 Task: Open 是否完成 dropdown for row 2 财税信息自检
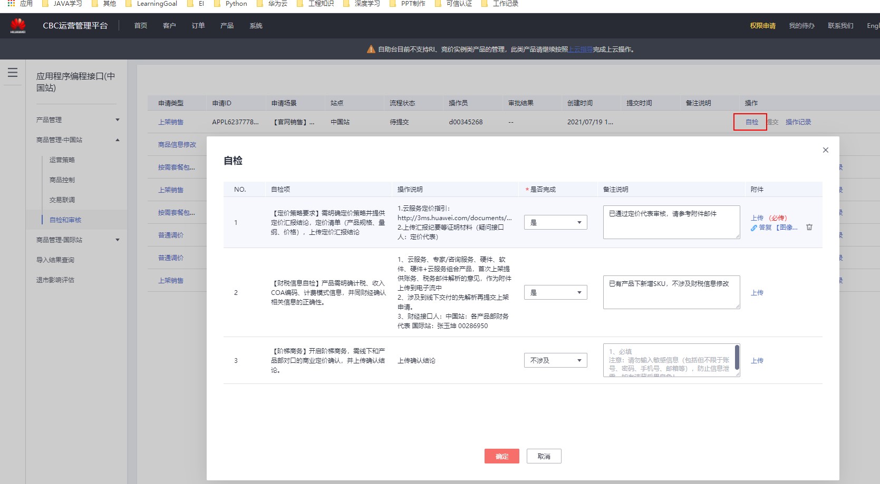tap(556, 293)
